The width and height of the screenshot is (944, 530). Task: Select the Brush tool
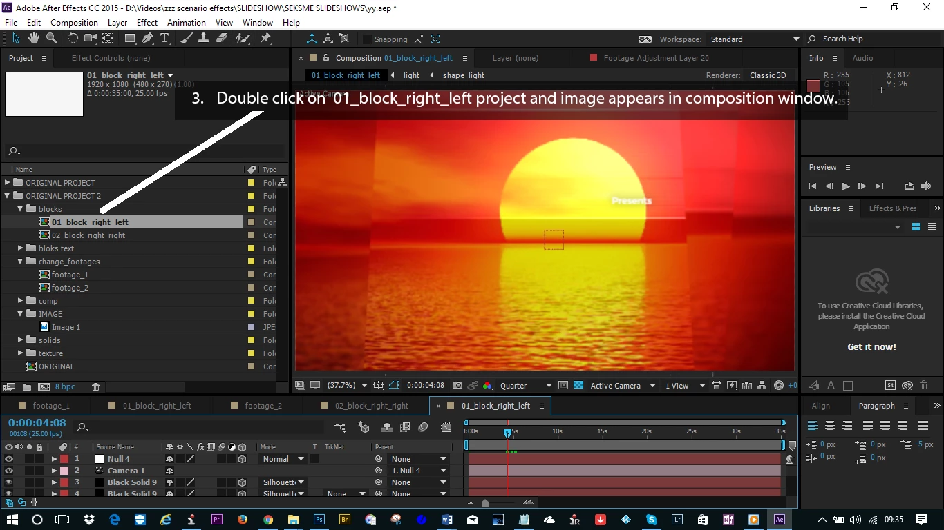[x=187, y=39]
